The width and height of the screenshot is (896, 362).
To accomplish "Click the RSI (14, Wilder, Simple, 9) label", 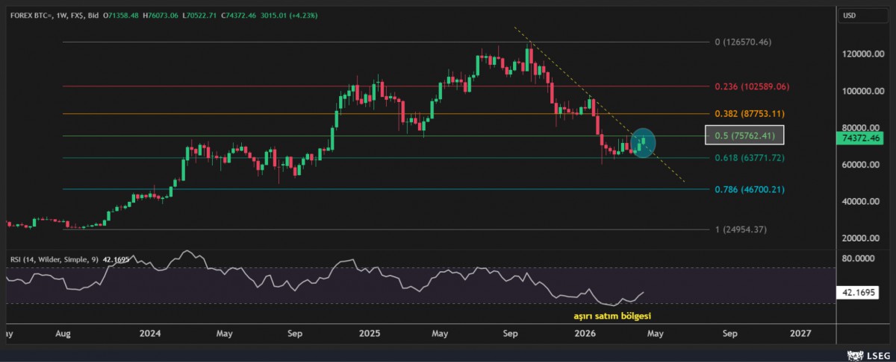I will click(55, 260).
